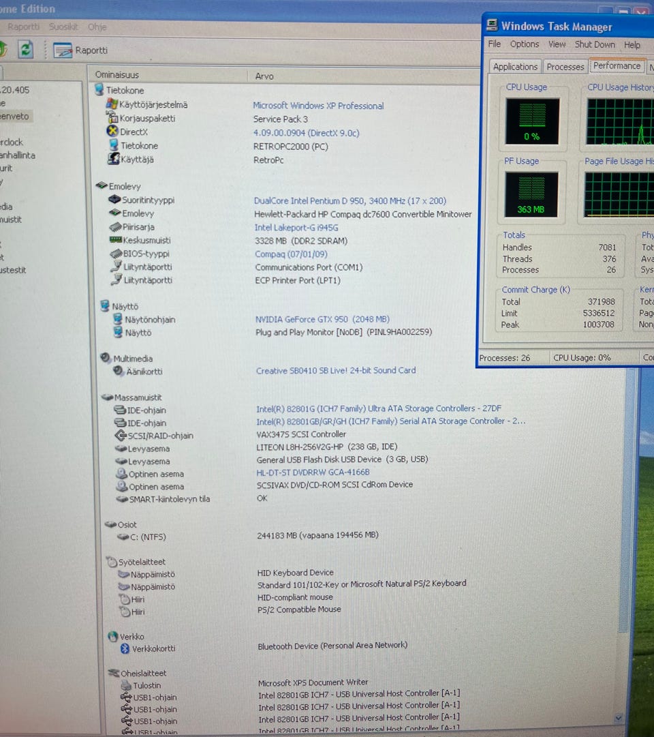The width and height of the screenshot is (654, 737).
Task: Click the Keskusmuisti memory module icon
Action: click(116, 240)
